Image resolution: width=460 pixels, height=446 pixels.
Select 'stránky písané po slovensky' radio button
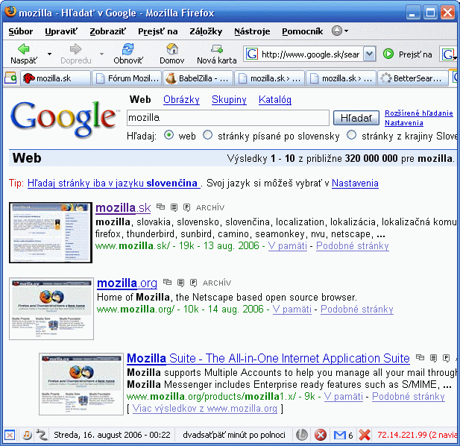click(207, 135)
